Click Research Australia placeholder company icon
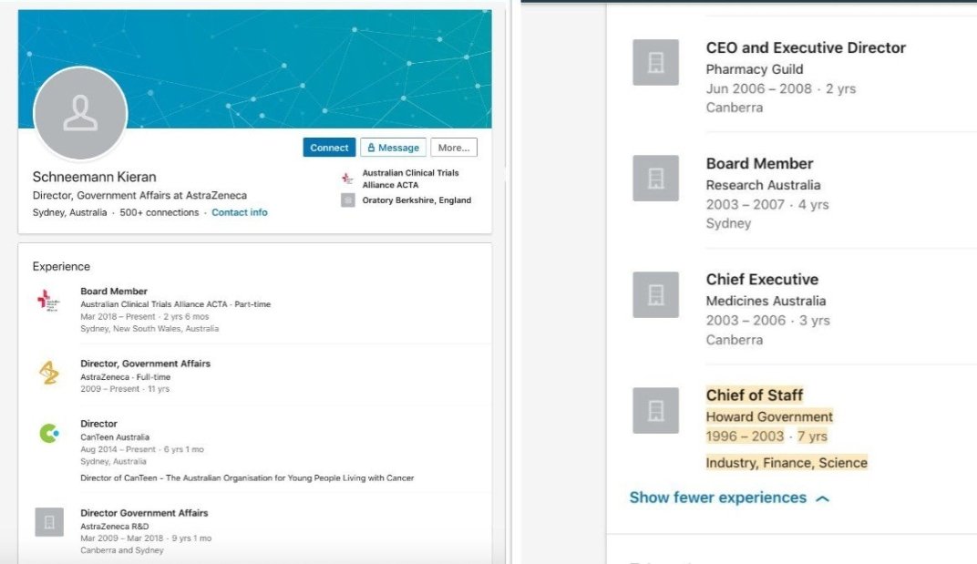The width and height of the screenshot is (977, 564). 655,179
